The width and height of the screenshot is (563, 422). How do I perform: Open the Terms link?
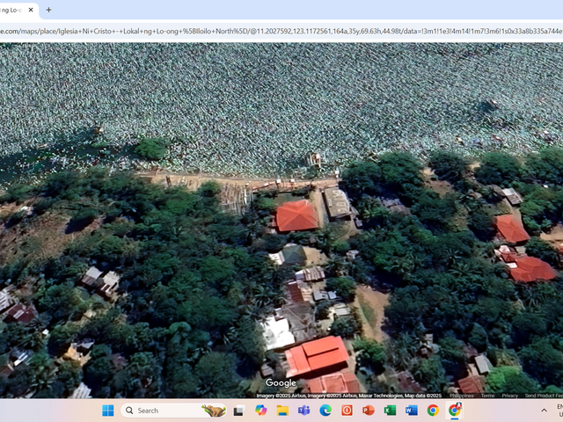pos(487,396)
